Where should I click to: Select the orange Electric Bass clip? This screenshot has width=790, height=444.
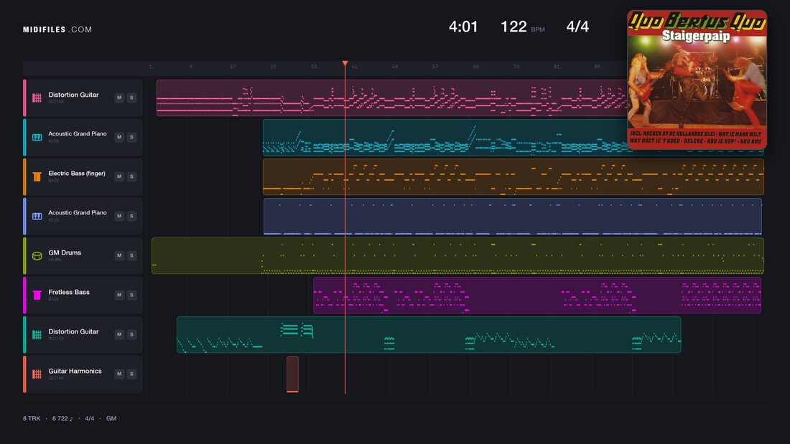pyautogui.click(x=513, y=176)
